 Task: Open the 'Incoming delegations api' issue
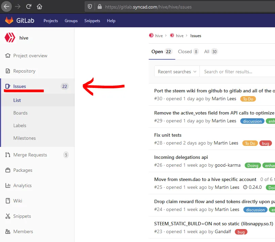pyautogui.click(x=181, y=157)
